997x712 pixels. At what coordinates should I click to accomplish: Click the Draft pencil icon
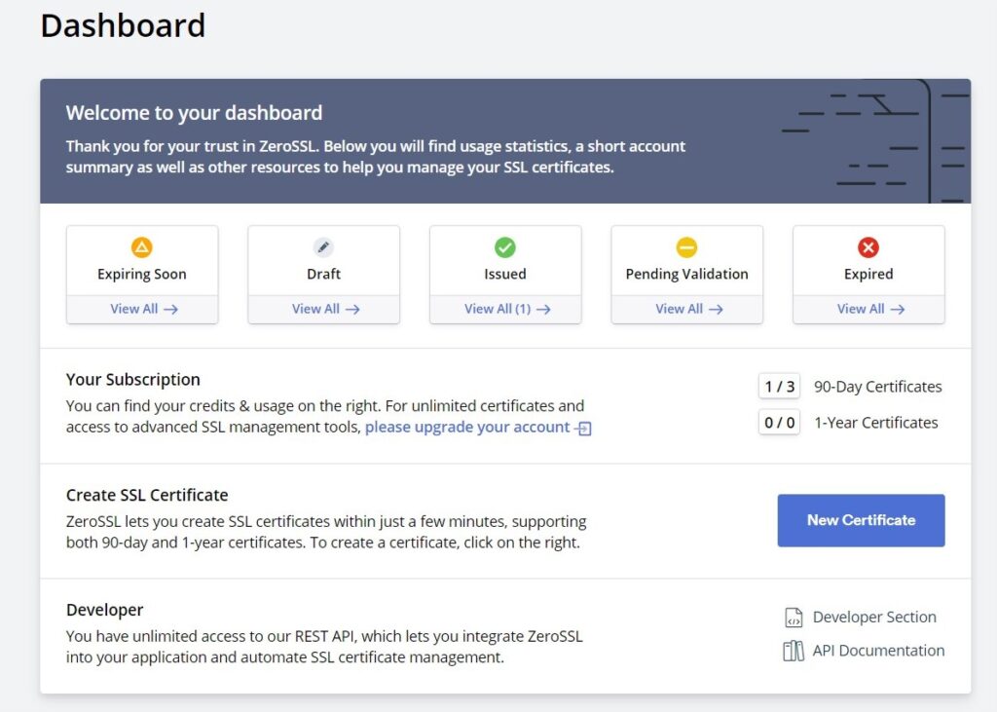pos(323,246)
